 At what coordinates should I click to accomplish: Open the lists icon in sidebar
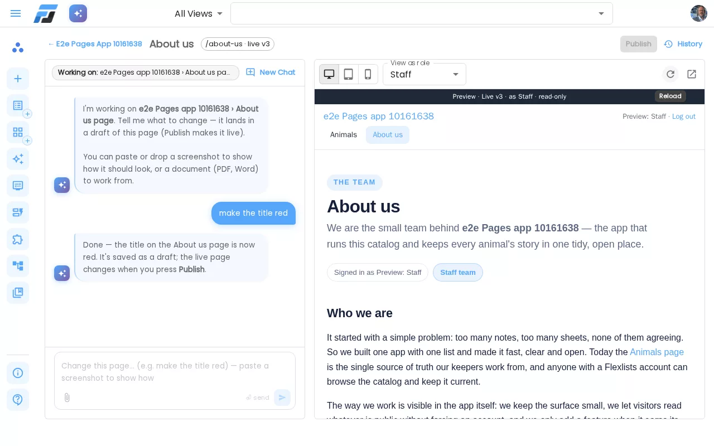click(18, 105)
